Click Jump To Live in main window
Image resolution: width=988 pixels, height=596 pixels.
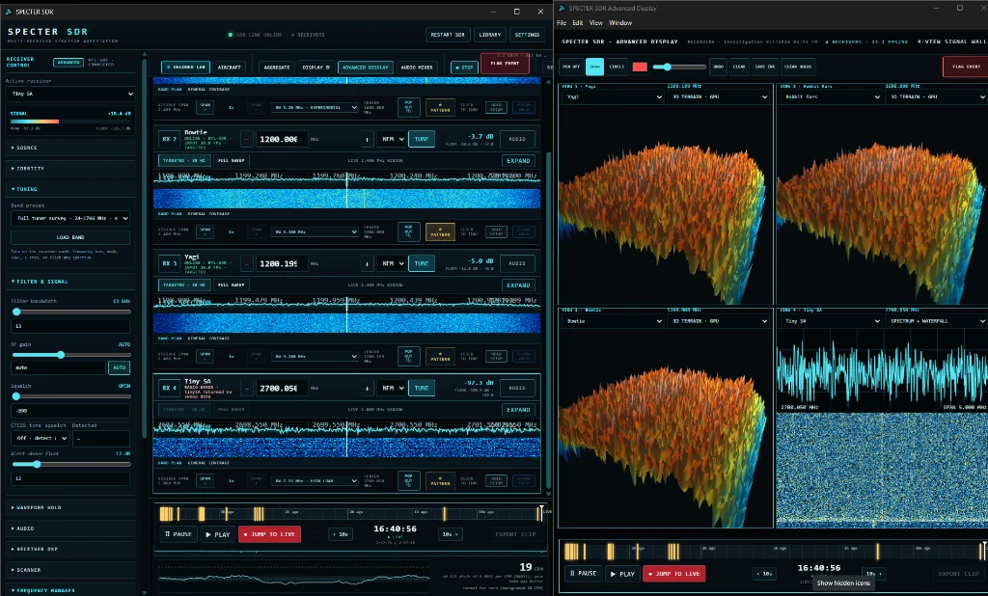click(x=270, y=534)
